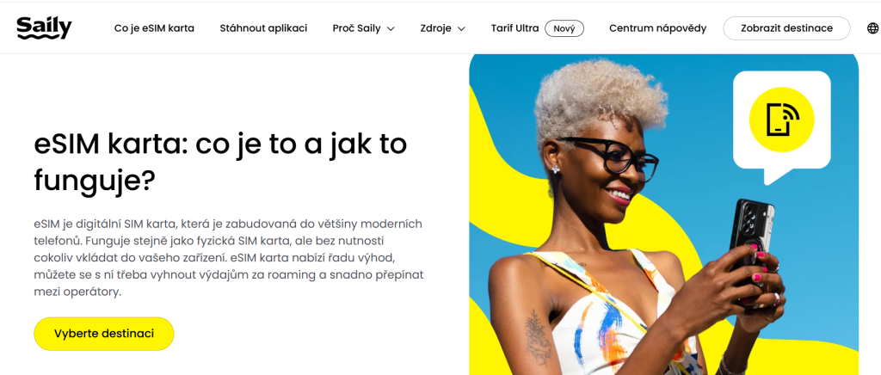Click the yellow Vyberte destinaci button
The image size is (881, 375).
(104, 334)
